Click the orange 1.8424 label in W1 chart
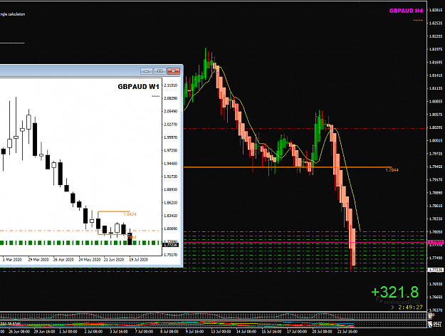Viewport: 445px width, 336px height. pos(130,214)
